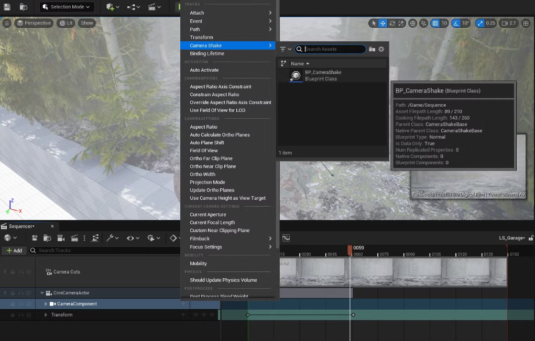Open the viewport layout grid icon

tap(526, 23)
